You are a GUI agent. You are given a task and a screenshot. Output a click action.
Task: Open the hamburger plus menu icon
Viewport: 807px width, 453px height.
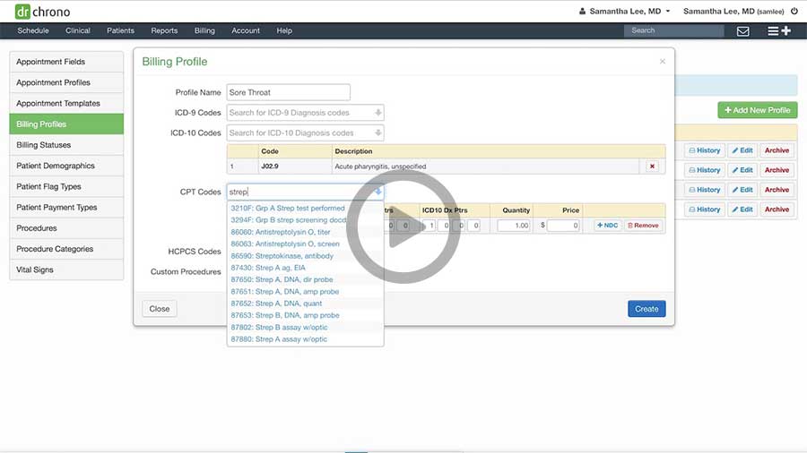point(778,30)
